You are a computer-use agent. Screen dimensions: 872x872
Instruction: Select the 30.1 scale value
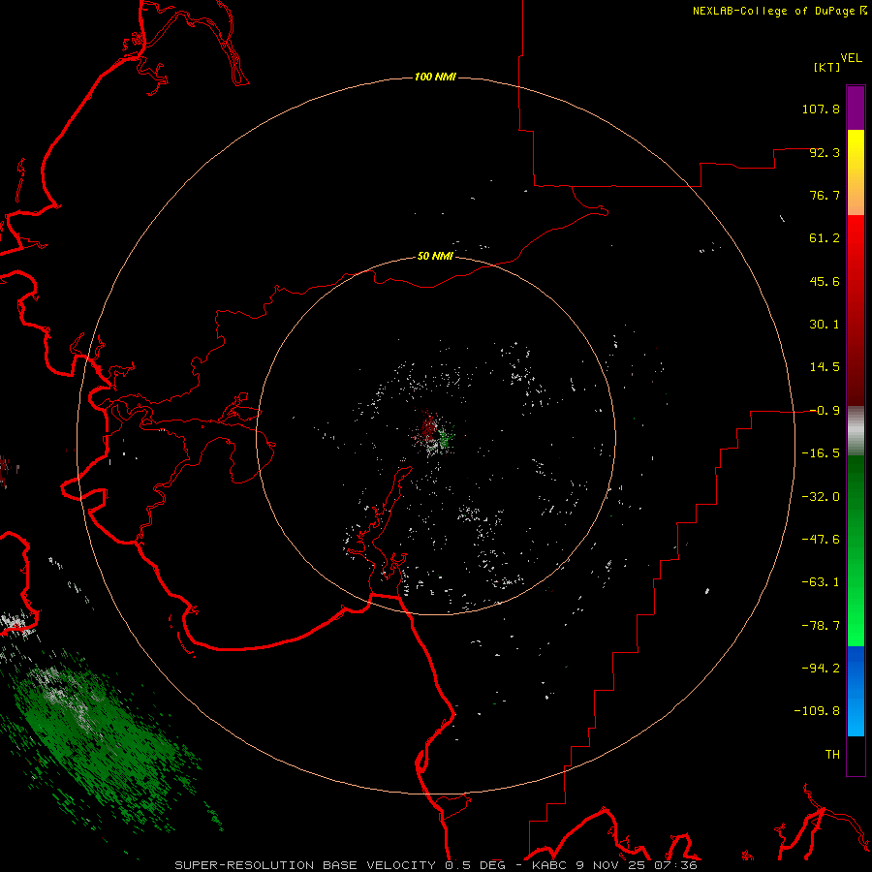point(825,325)
